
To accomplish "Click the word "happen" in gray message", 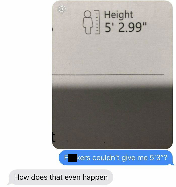I will (95, 177).
